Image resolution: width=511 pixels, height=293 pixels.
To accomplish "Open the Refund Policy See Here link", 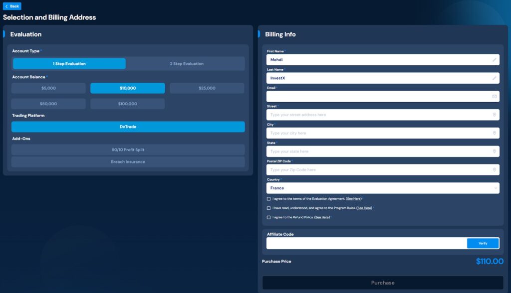I will (322, 217).
